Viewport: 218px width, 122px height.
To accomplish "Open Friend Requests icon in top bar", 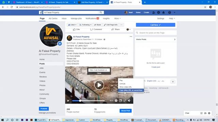I will point(154,13).
